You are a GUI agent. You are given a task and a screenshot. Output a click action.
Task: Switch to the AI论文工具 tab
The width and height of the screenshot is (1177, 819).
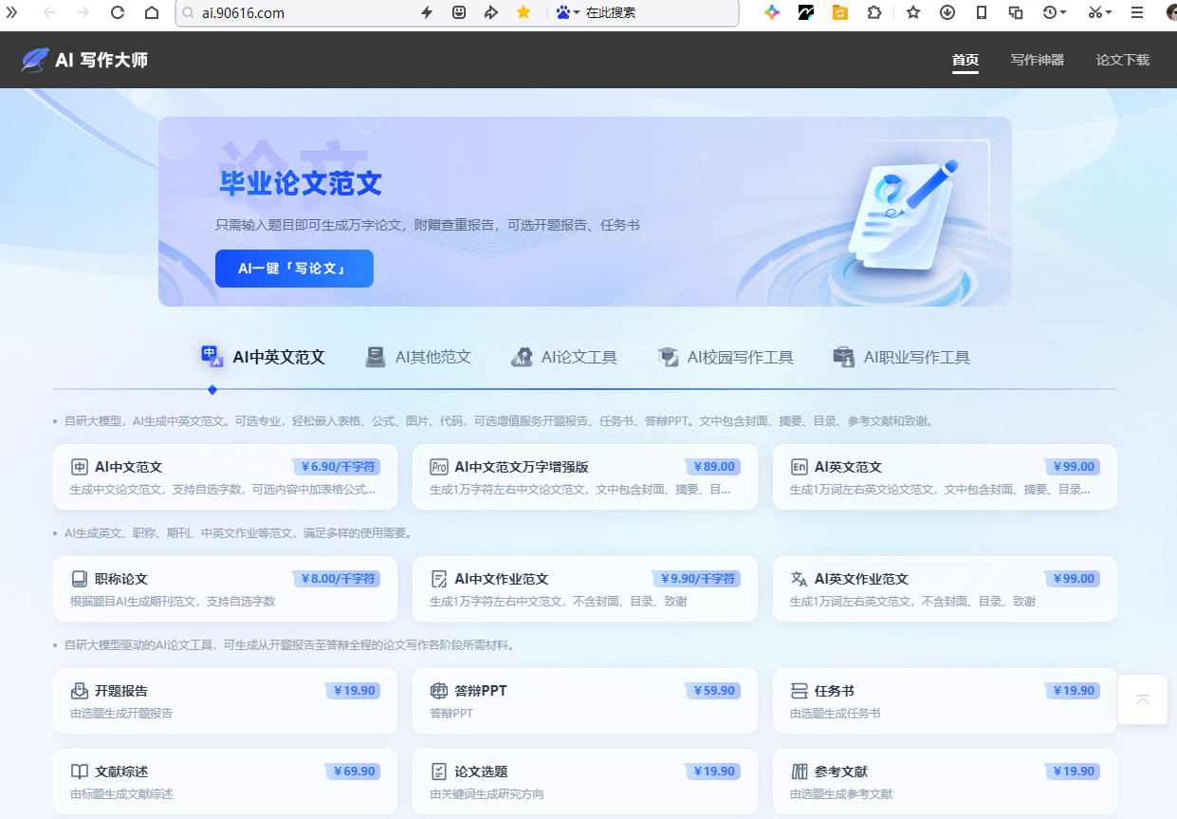click(x=564, y=357)
